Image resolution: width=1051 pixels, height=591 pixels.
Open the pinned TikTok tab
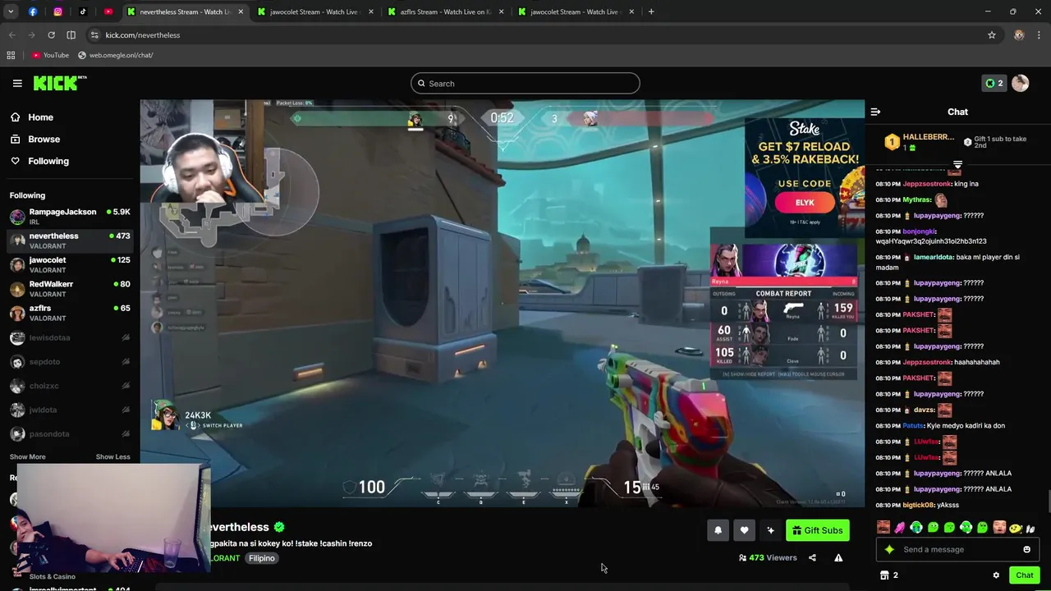[83, 11]
